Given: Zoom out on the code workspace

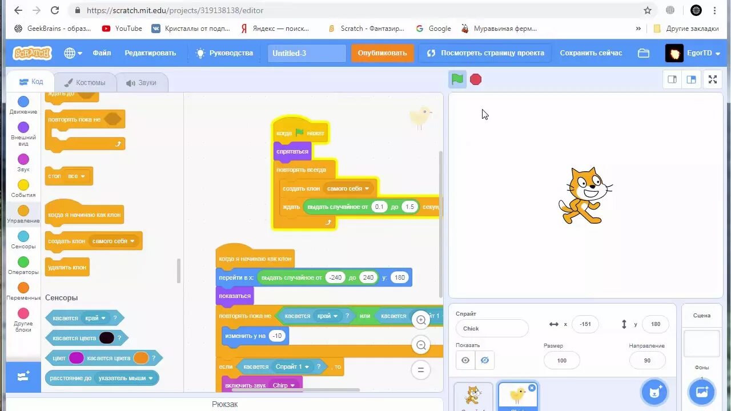Looking at the screenshot, I should (x=421, y=345).
